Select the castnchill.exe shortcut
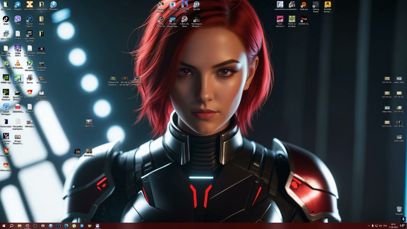This screenshot has width=407, height=229. [280, 6]
